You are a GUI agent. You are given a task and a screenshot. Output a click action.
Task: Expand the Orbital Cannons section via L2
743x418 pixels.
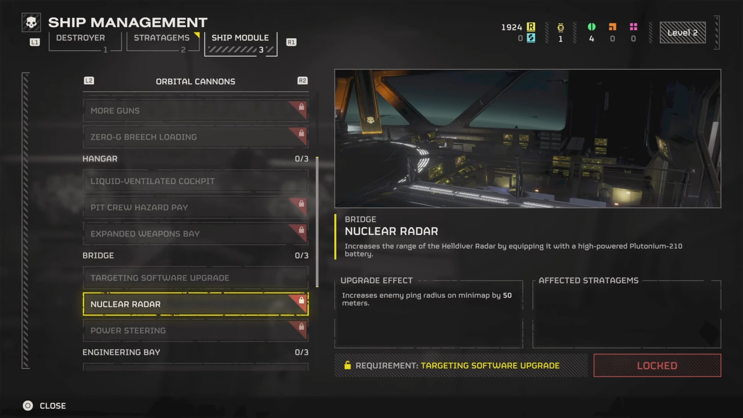coord(88,81)
